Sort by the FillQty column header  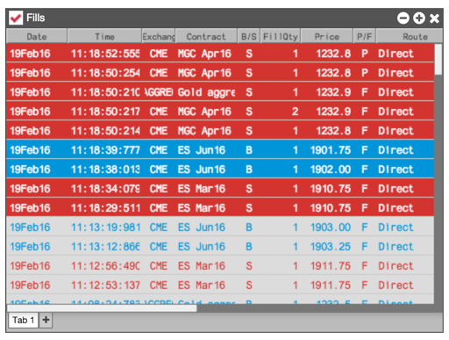[281, 37]
